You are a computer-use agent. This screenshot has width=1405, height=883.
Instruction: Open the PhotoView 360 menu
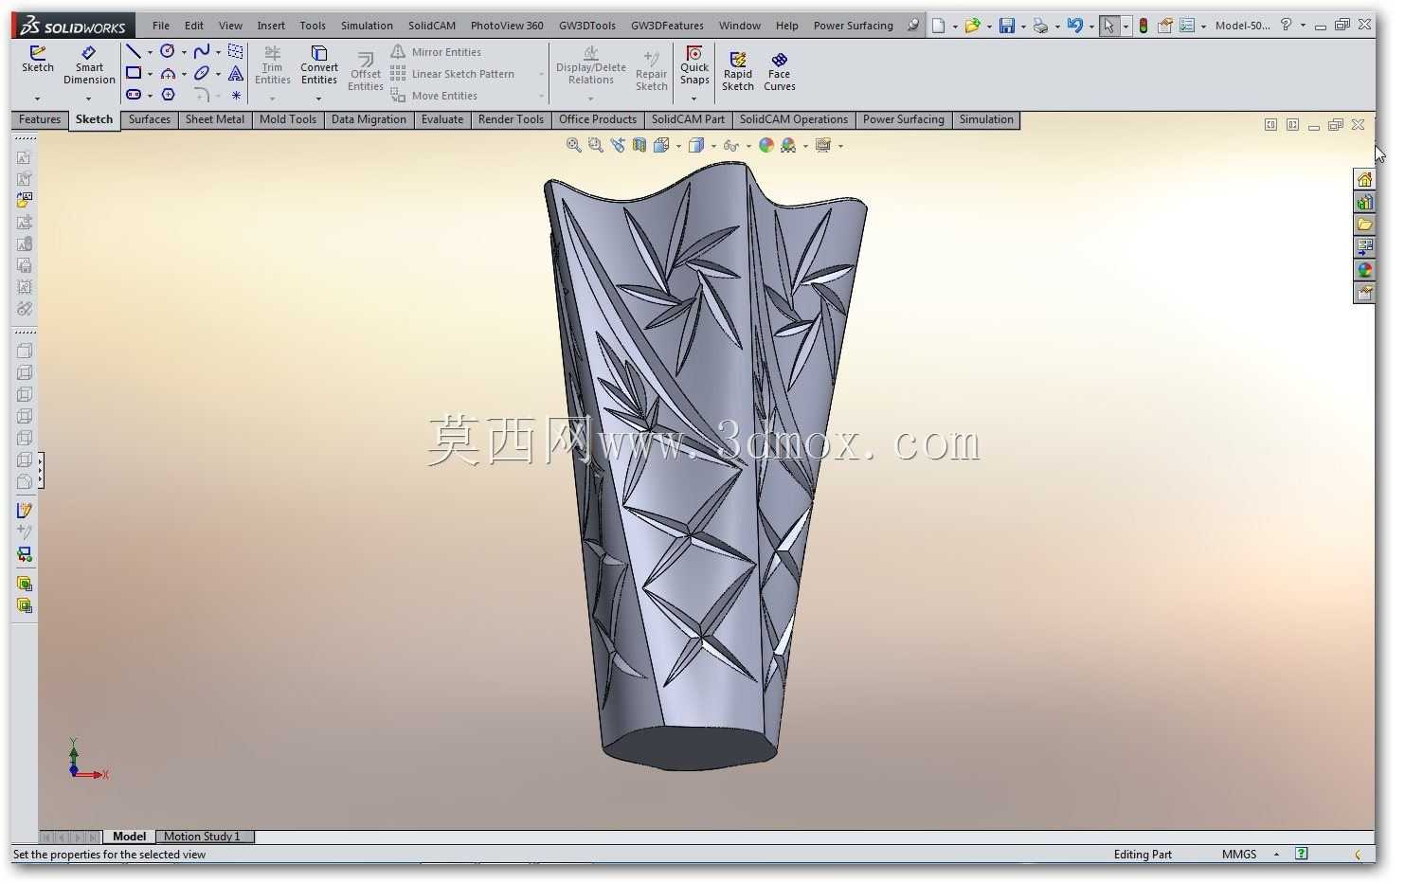coord(507,26)
